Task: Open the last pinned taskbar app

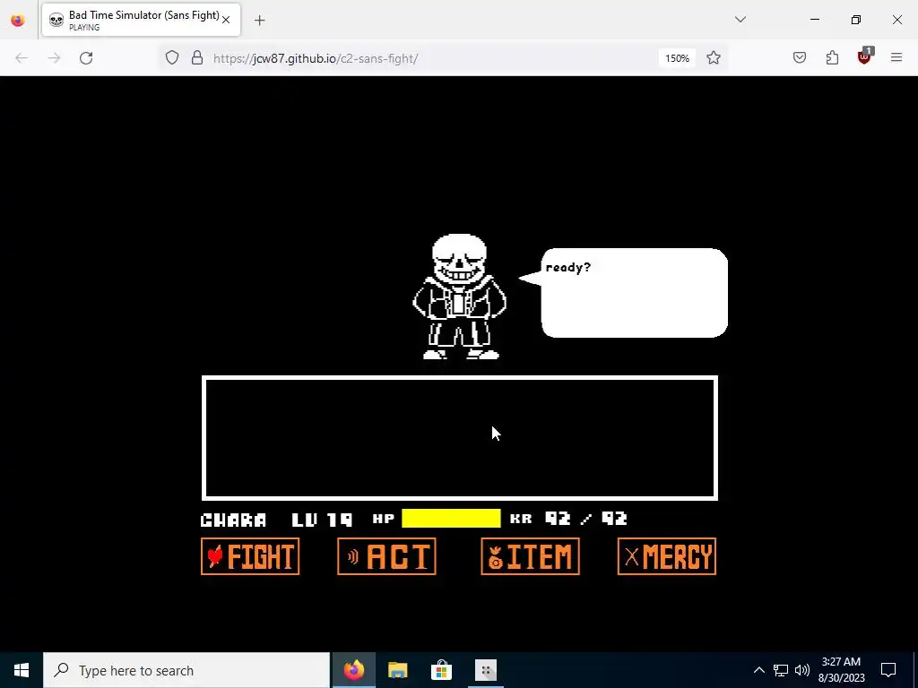Action: [x=485, y=670]
